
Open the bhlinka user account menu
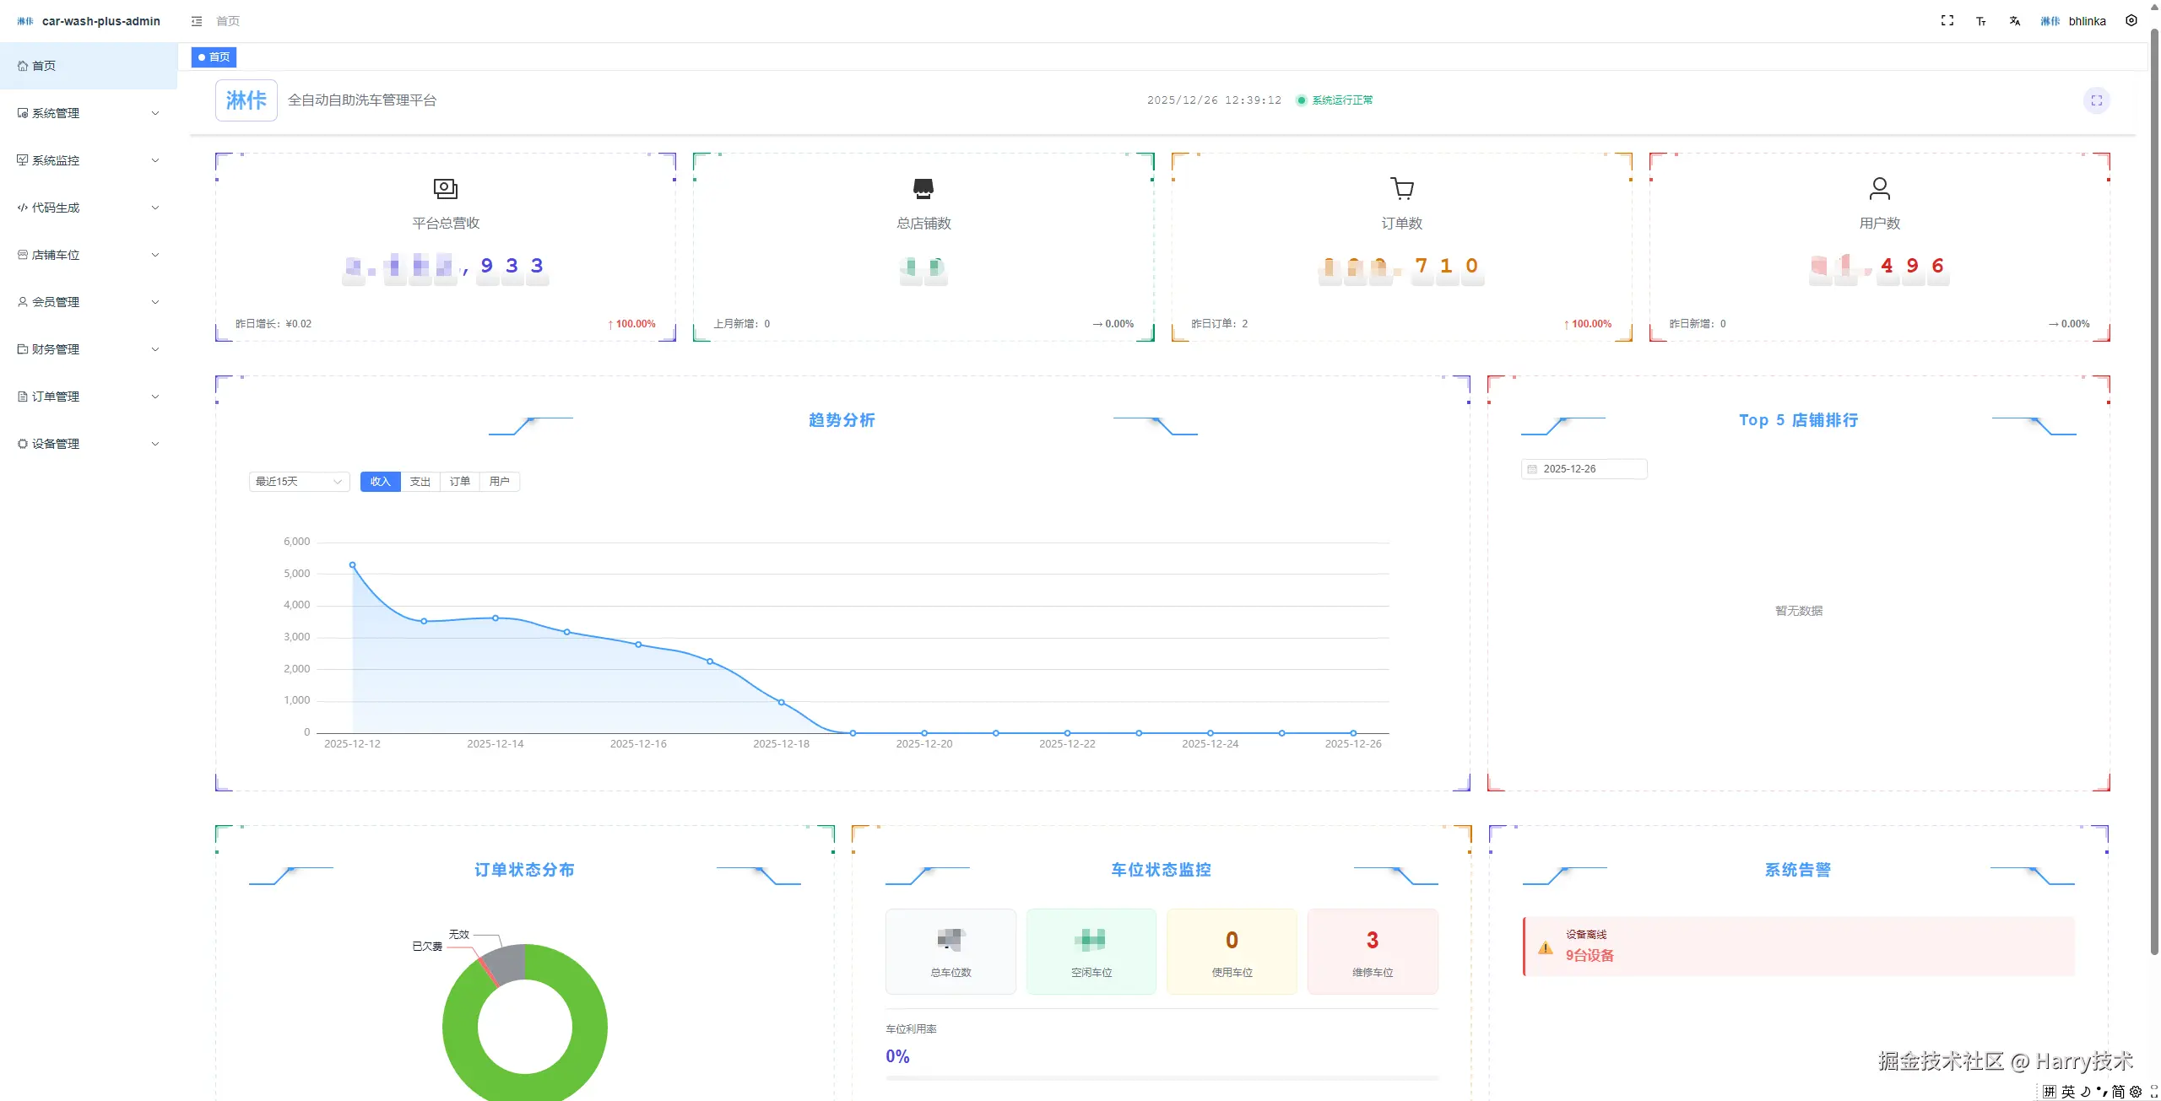2086,21
